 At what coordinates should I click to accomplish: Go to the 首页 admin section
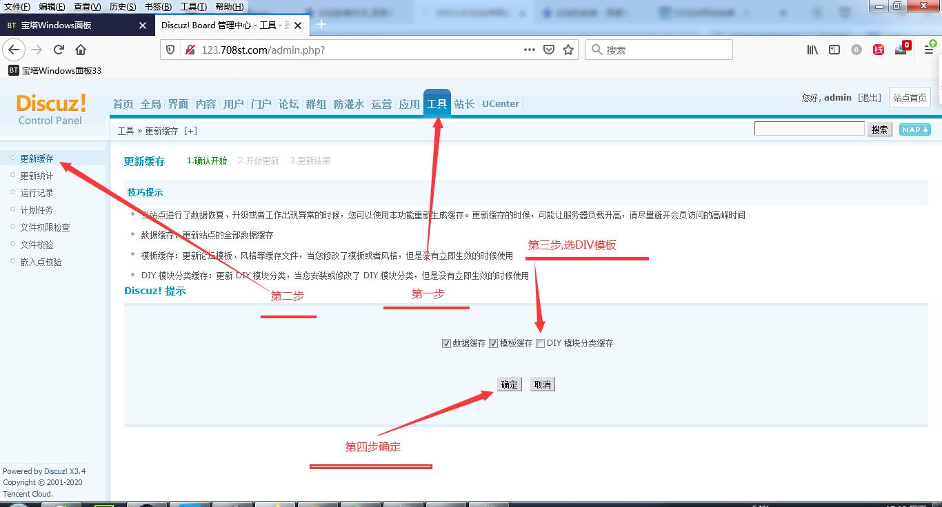click(123, 104)
